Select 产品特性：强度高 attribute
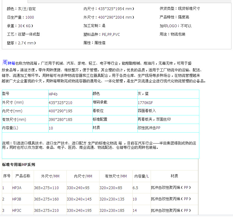Image resolution: width=233 pixels, height=217 pixels. pos(175,17)
